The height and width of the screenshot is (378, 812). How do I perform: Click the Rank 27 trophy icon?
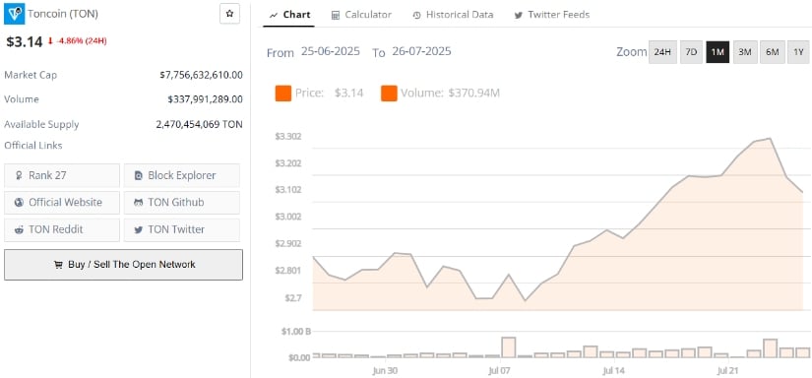tap(19, 176)
